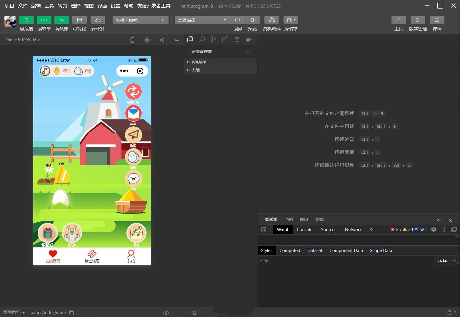Click the preview eye icon
Viewport: 460px width, 317px height.
click(x=252, y=20)
